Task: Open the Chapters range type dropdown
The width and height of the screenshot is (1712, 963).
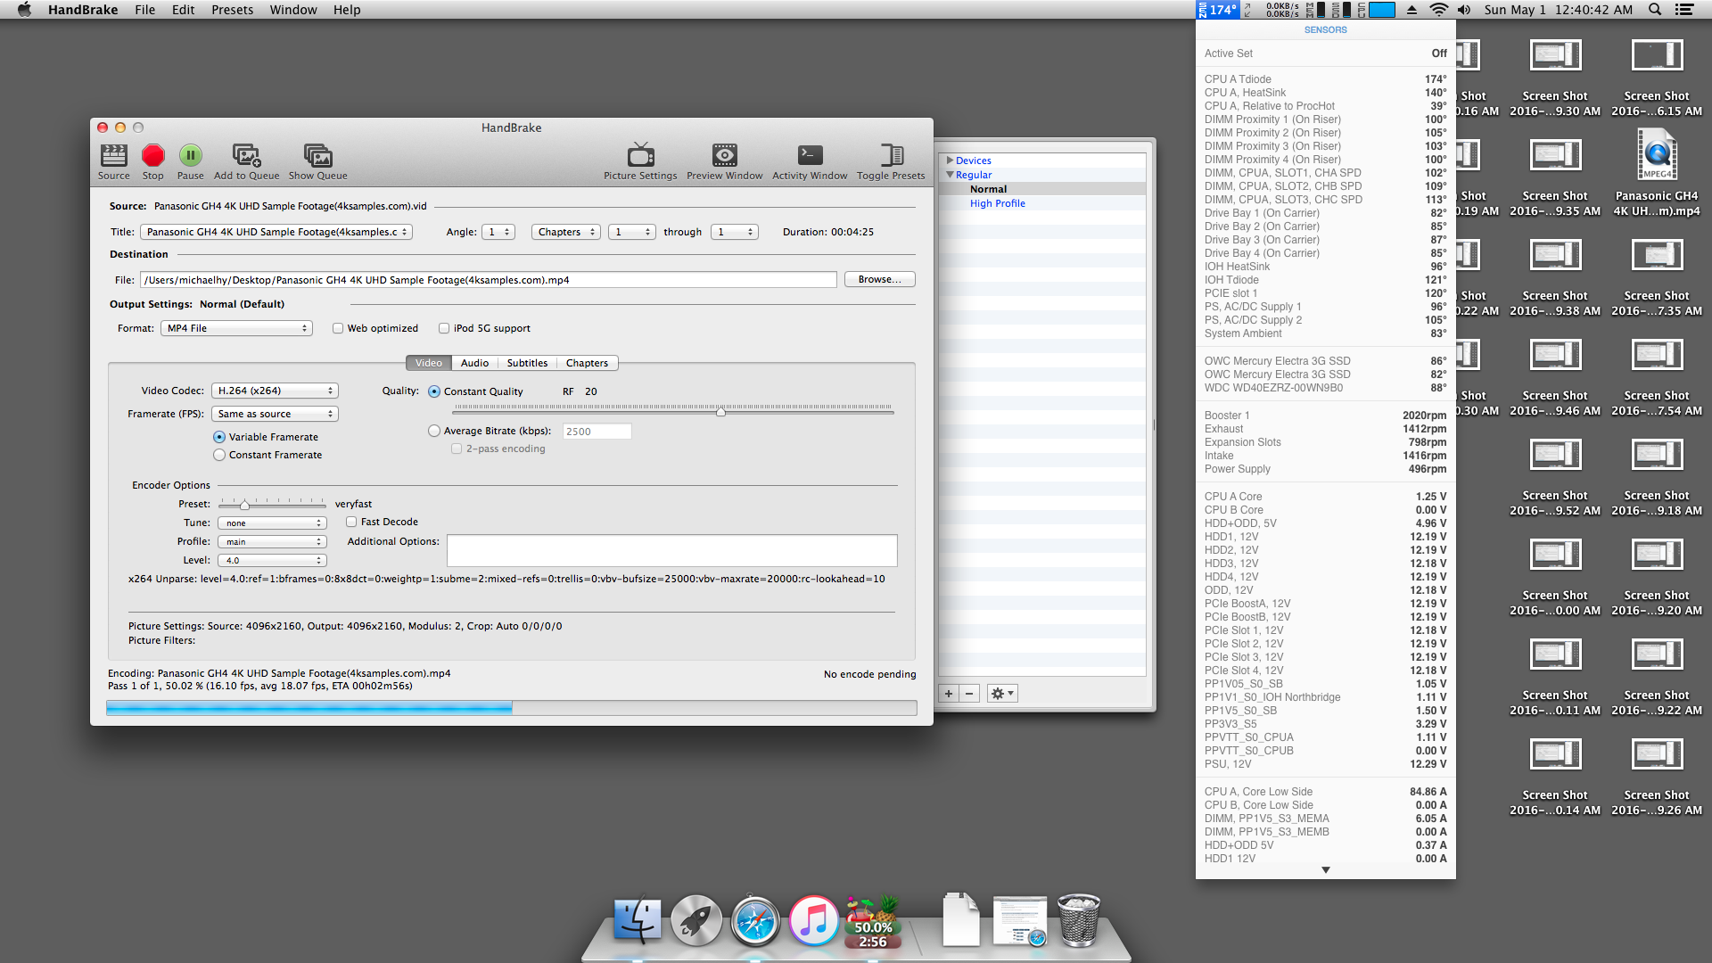Action: pyautogui.click(x=566, y=232)
